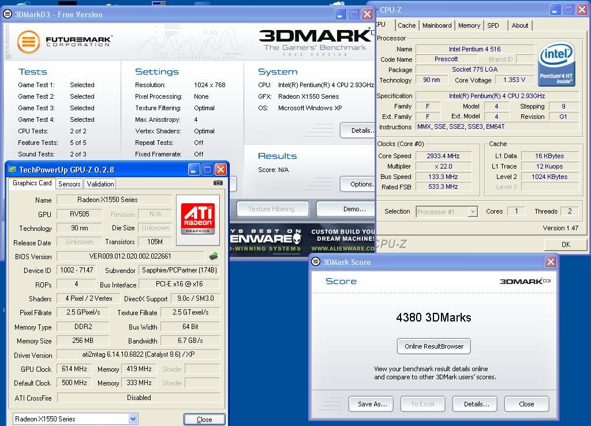This screenshot has width=591, height=426.
Task: Open the Mainboard tab in CPU-Z
Action: point(437,25)
